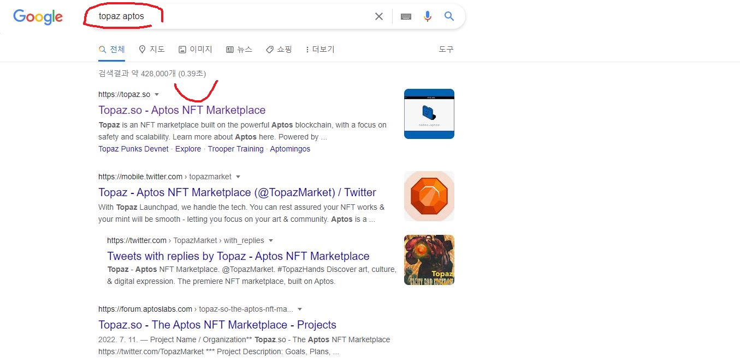Open 'The Aptos NFT Marketplace - Projects' result
The image size is (740, 364).
(217, 325)
